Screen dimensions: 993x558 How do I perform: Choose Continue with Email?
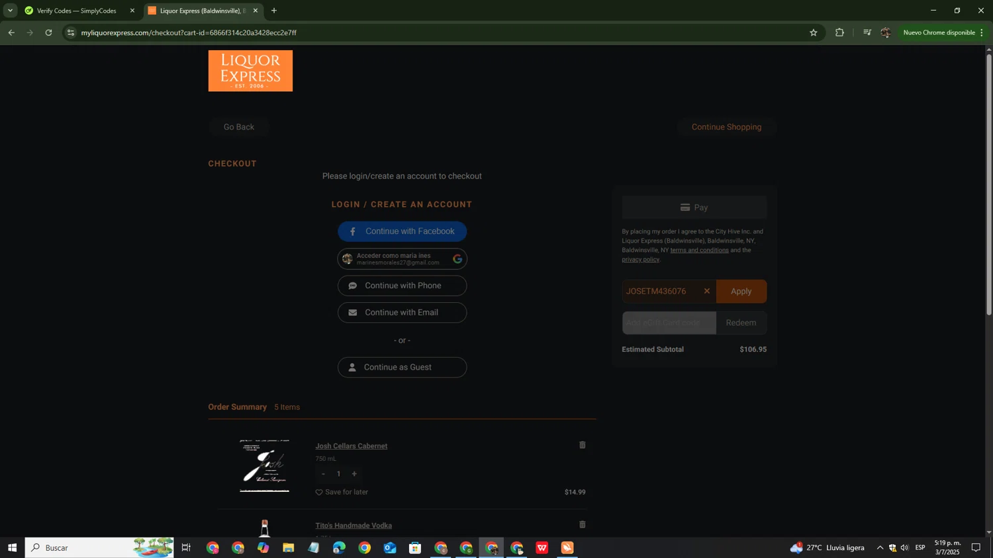(x=402, y=312)
